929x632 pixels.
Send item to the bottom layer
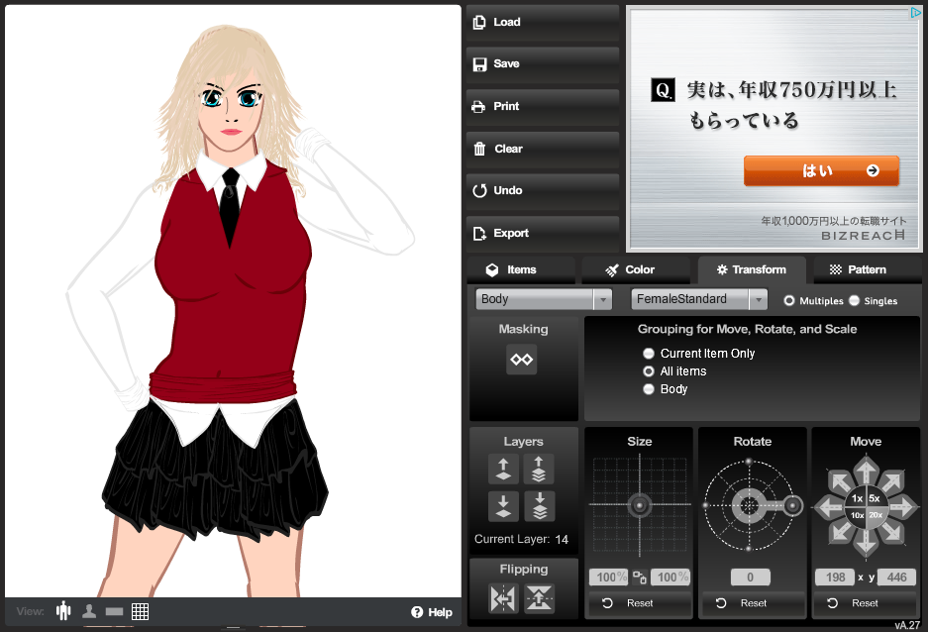click(x=539, y=506)
